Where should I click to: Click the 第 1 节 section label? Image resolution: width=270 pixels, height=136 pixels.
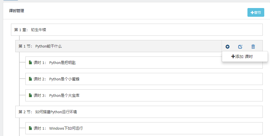[x=25, y=46]
